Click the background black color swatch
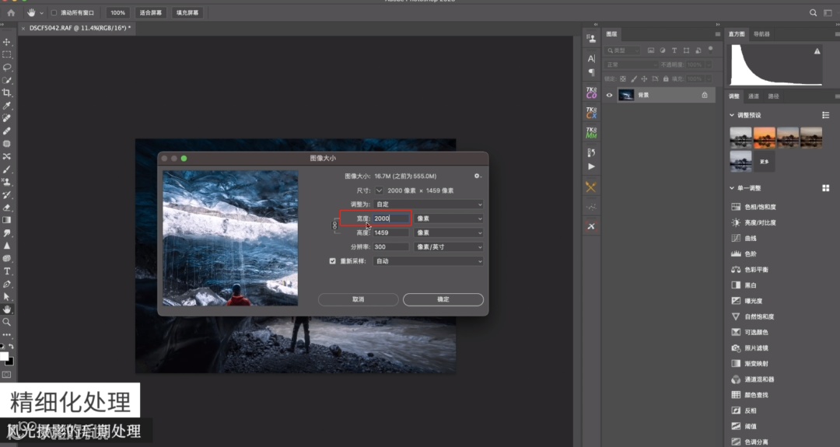Viewport: 840px width, 447px height. pos(9,361)
